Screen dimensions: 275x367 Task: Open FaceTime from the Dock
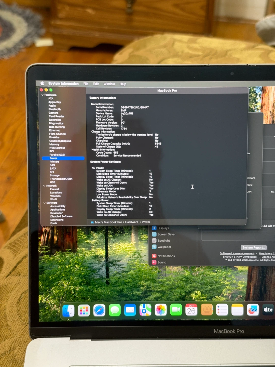pos(176,310)
